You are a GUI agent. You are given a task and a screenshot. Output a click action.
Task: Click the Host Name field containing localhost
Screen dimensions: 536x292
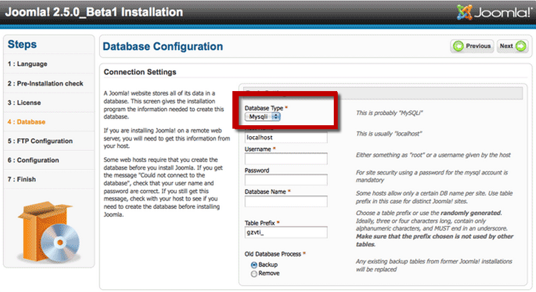(x=286, y=137)
